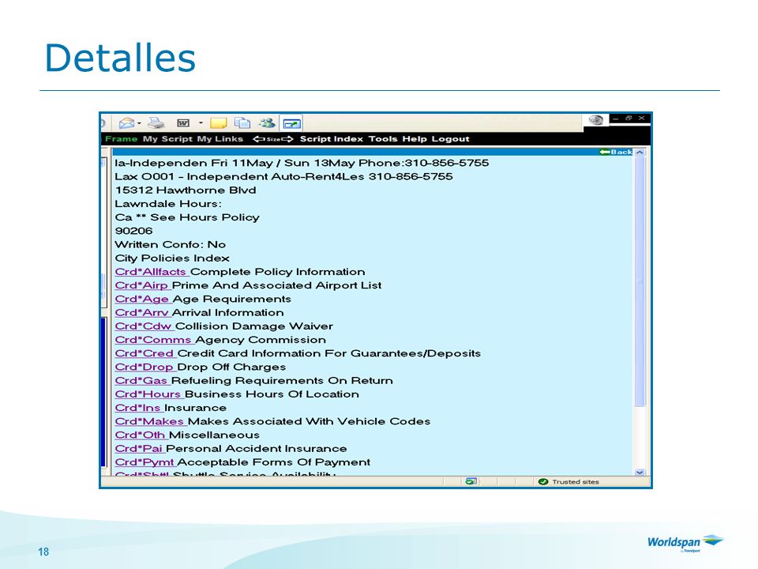Click the scrollbar down arrow
Screen dimensions: 758x569
[640, 473]
